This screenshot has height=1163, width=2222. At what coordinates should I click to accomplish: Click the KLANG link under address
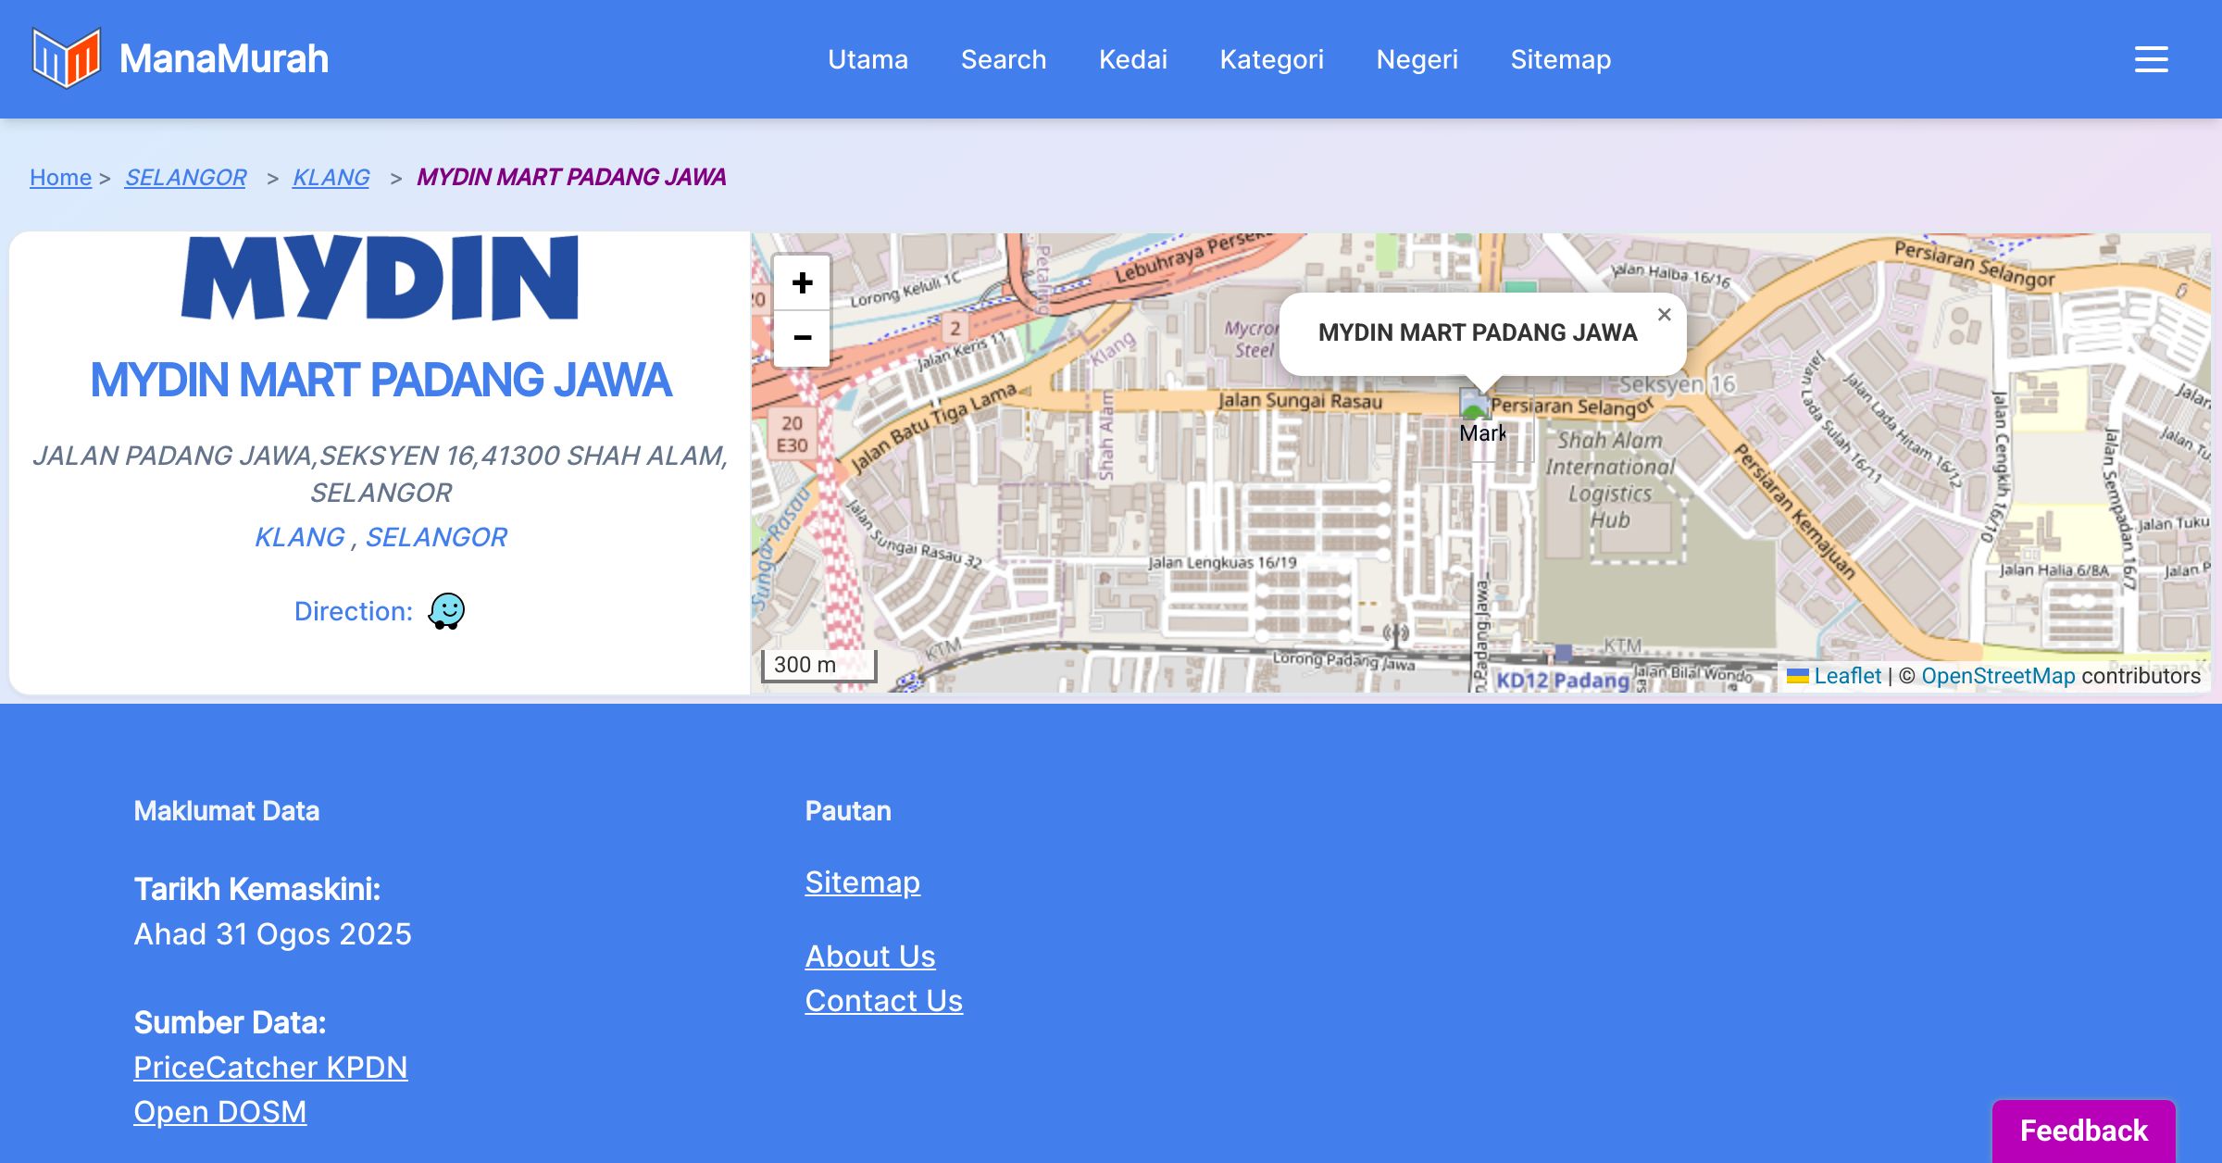point(299,537)
